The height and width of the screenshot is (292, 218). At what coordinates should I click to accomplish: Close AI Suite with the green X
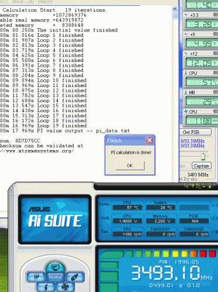pos(210,186)
